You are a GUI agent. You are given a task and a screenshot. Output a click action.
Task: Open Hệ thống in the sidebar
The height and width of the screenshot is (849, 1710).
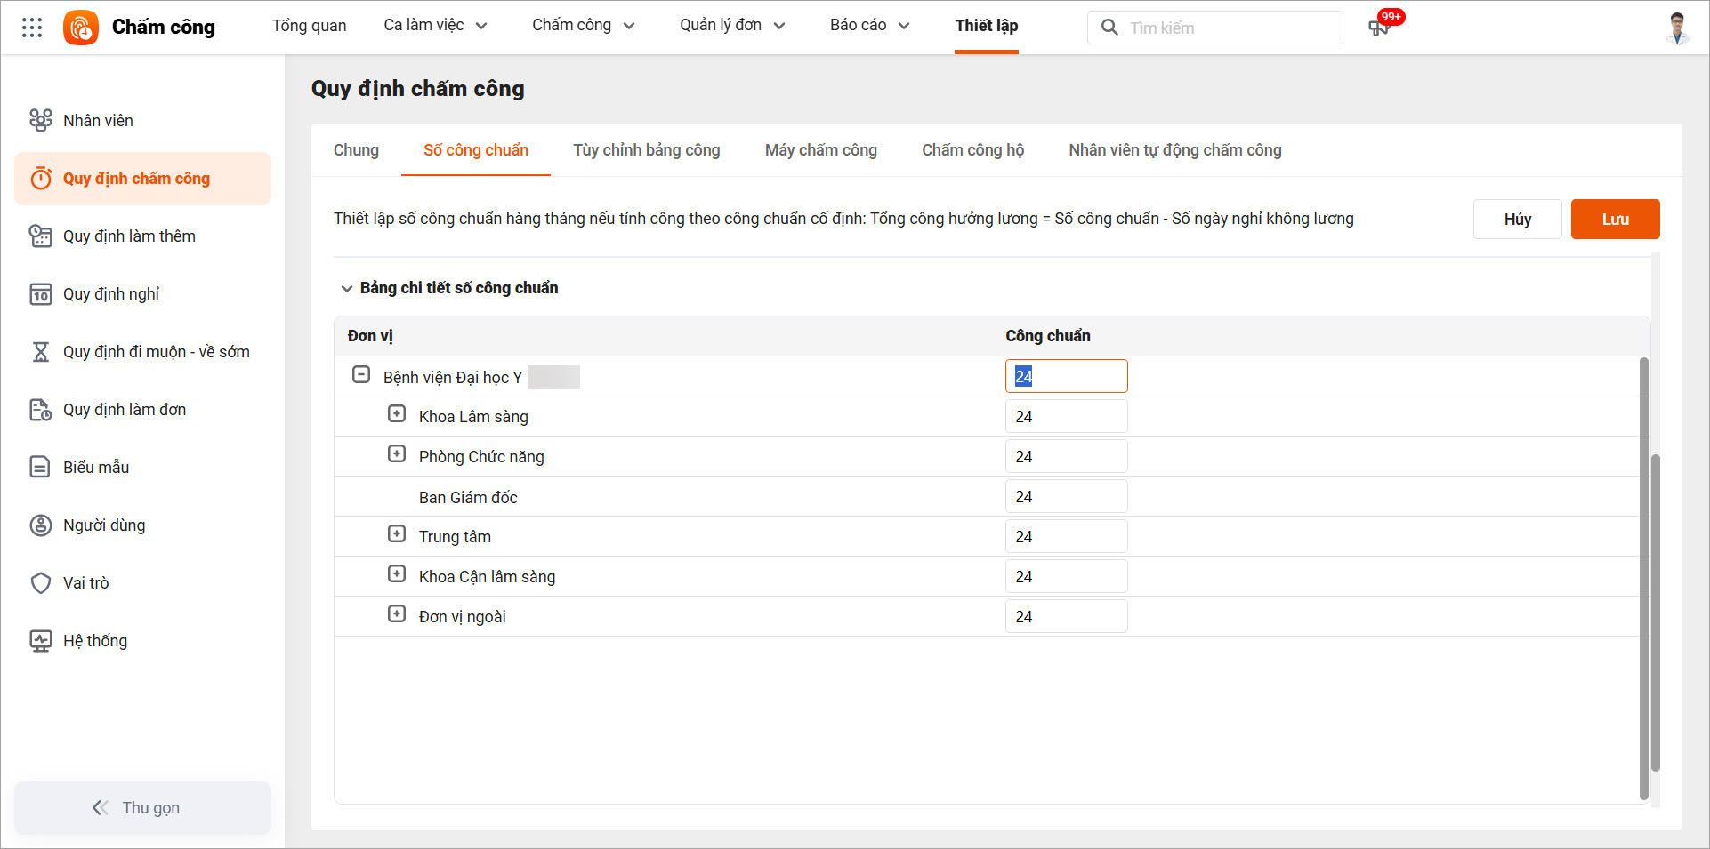coord(95,641)
